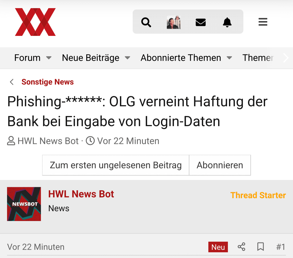Share post via share icon
This screenshot has height=258, width=293.
[241, 247]
